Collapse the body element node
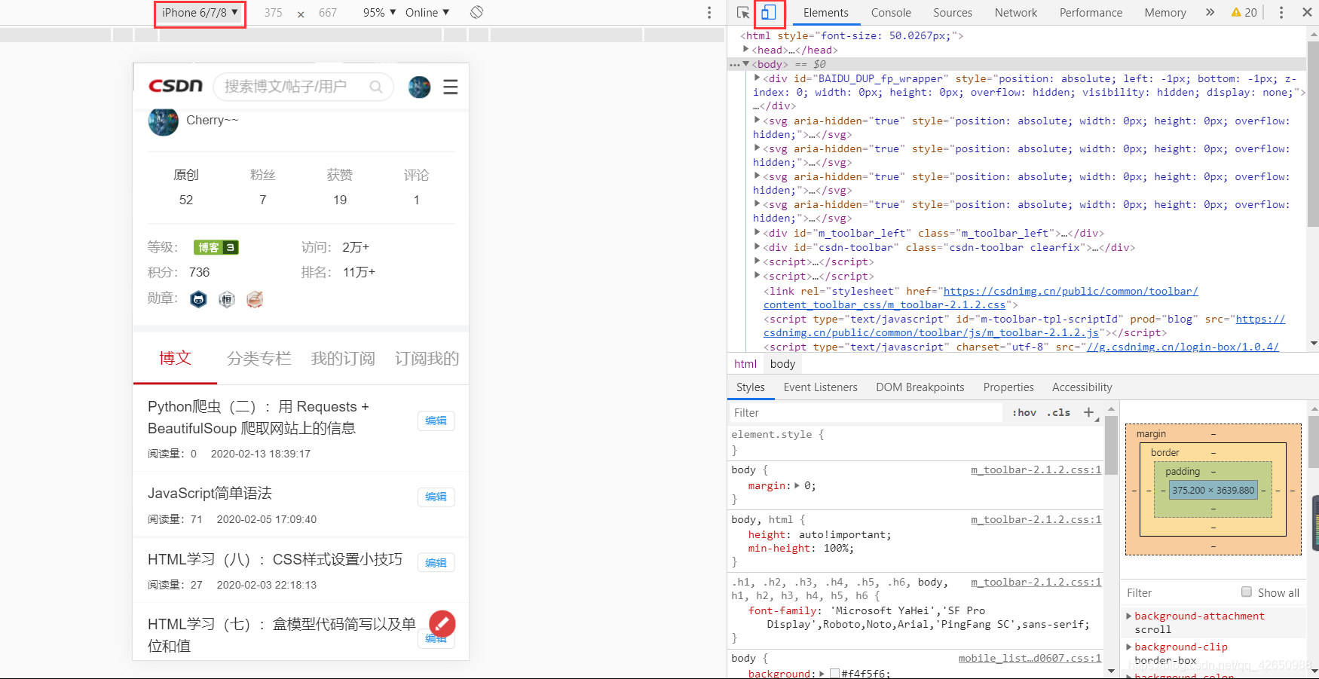The height and width of the screenshot is (679, 1319). click(x=746, y=64)
